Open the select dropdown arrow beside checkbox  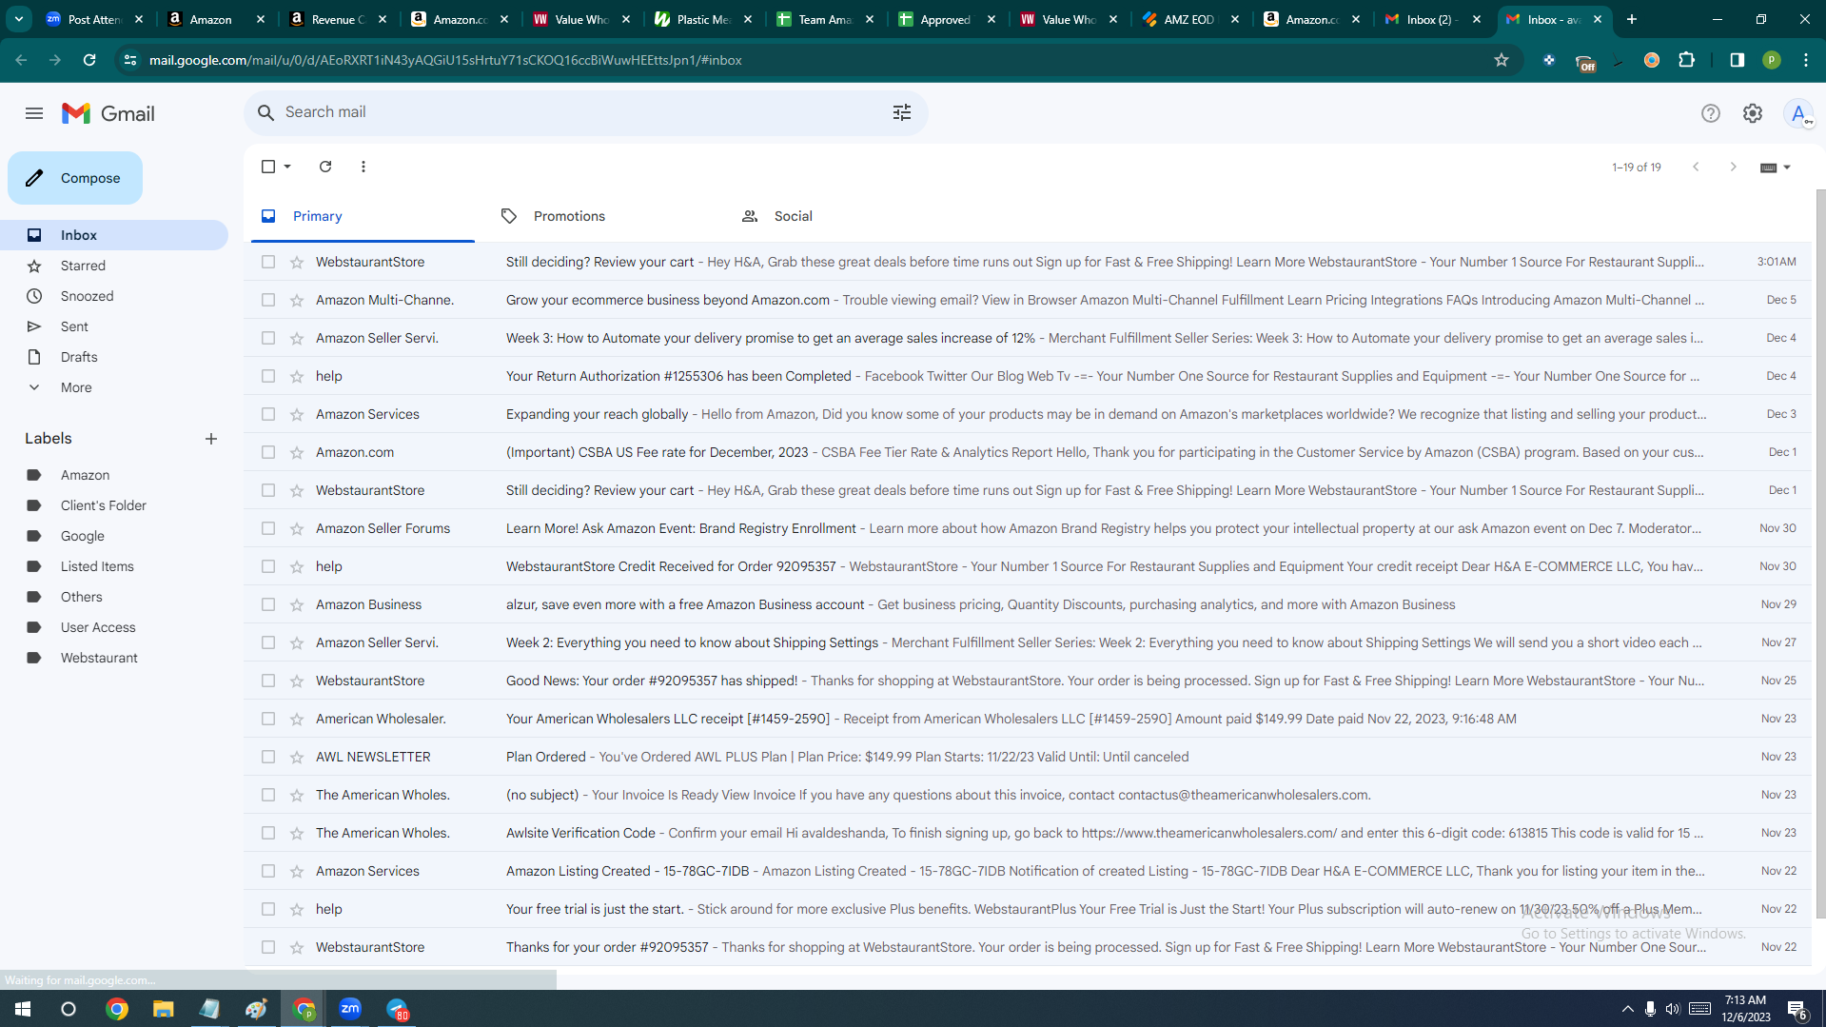287,167
